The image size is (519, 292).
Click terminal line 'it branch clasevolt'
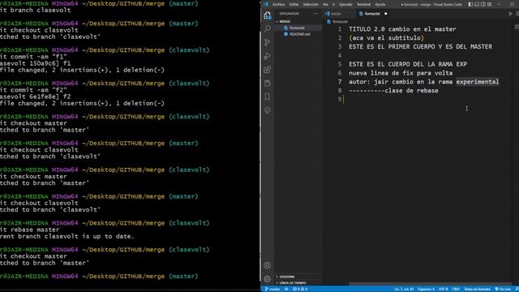pos(36,10)
